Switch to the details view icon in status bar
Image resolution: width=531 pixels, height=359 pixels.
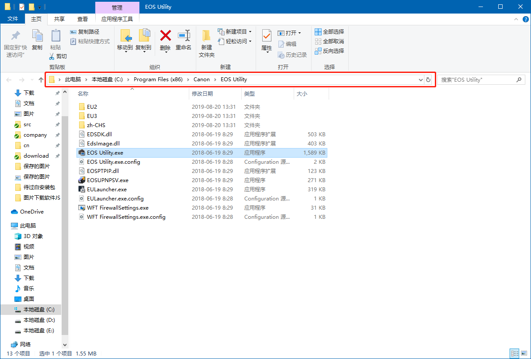click(514, 353)
